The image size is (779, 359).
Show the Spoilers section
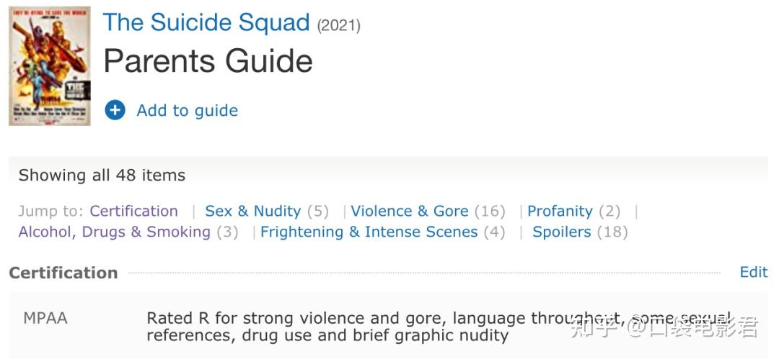click(561, 232)
